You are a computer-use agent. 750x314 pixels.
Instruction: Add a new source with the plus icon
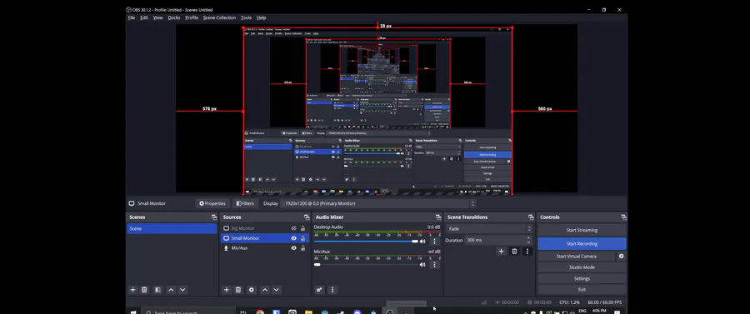[227, 290]
